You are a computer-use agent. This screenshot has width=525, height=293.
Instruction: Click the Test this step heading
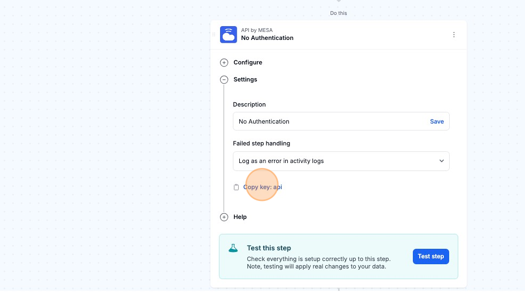click(269, 248)
